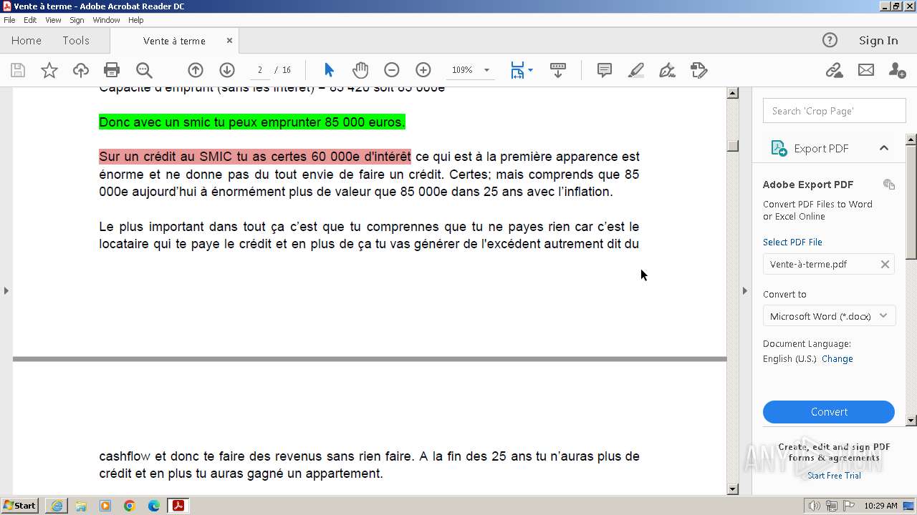Viewport: 917px width, 515px height.
Task: Open the find text magnifier tool
Action: (x=144, y=70)
